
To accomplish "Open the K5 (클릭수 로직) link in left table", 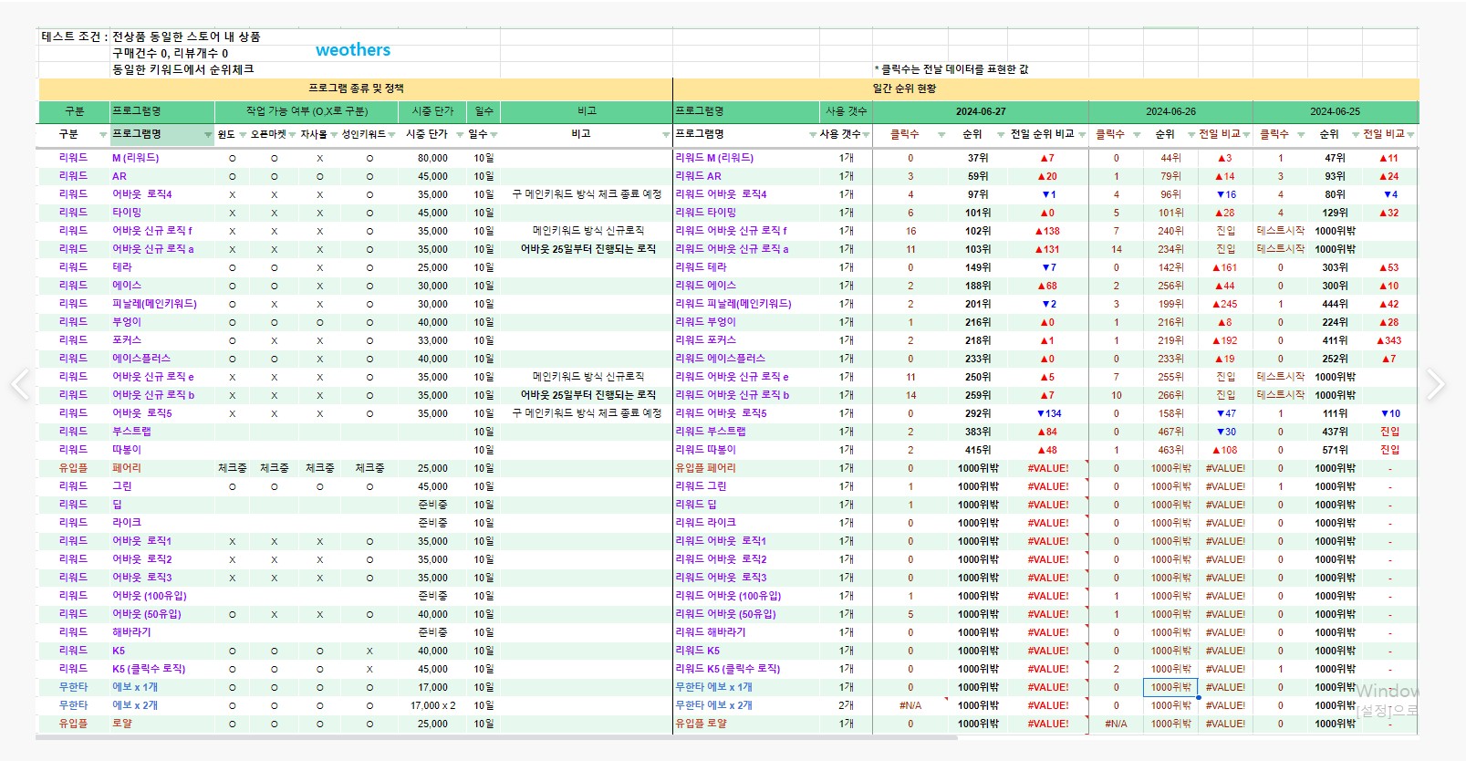I will click(x=149, y=669).
